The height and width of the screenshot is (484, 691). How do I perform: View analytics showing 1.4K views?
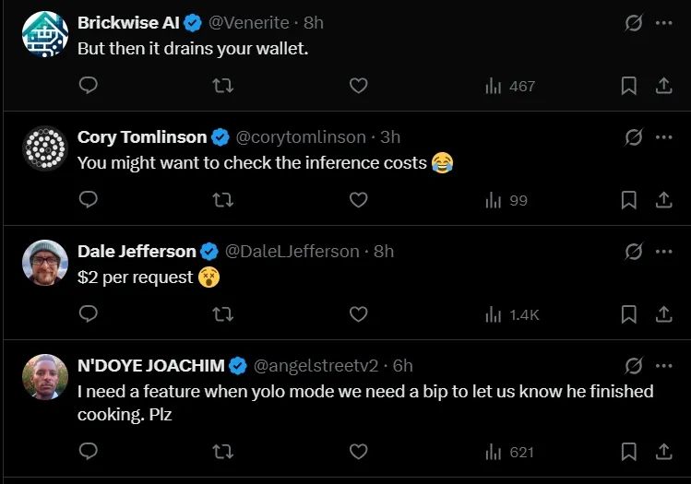click(512, 314)
